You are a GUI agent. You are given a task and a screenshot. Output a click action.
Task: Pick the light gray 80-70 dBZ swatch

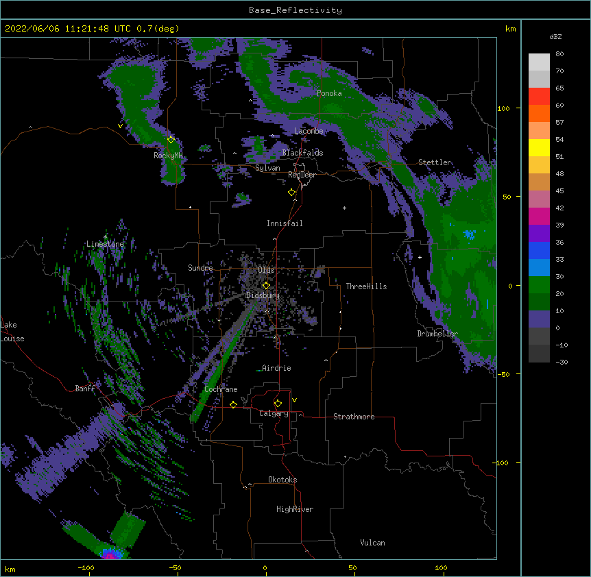[539, 62]
